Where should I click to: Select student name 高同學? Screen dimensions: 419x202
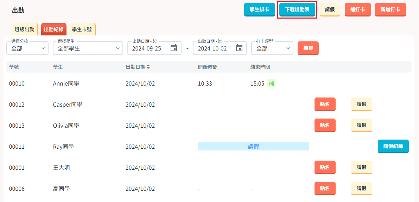coord(61,189)
